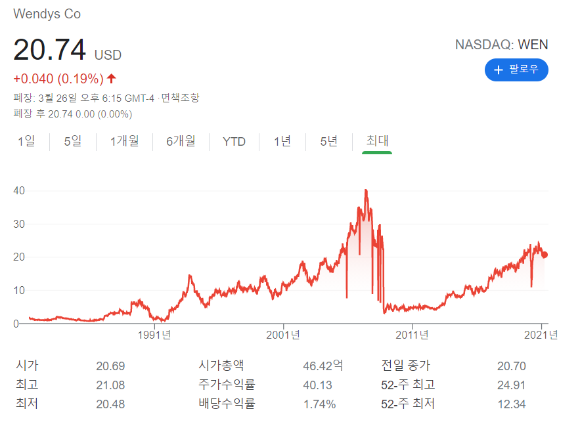
Task: Choose the 1년 chart range
Action: tap(282, 141)
